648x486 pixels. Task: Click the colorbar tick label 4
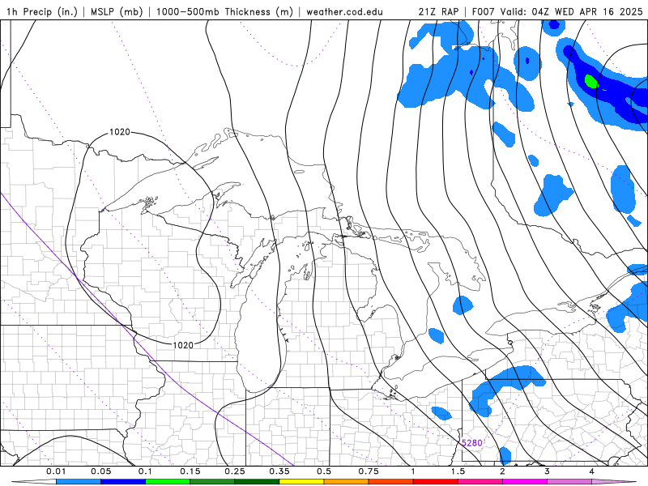click(592, 471)
